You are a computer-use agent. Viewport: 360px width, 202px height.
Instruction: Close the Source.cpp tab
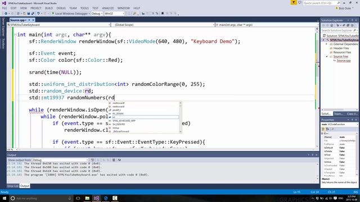point(33,20)
